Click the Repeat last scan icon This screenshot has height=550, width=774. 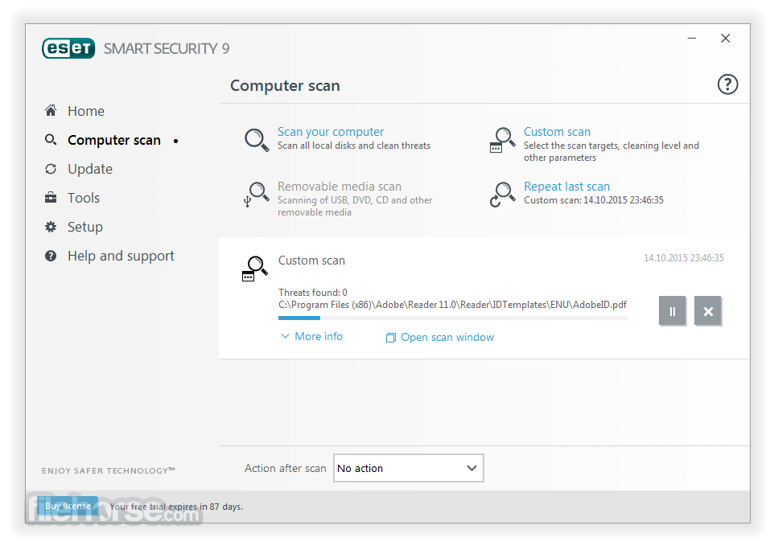[502, 195]
